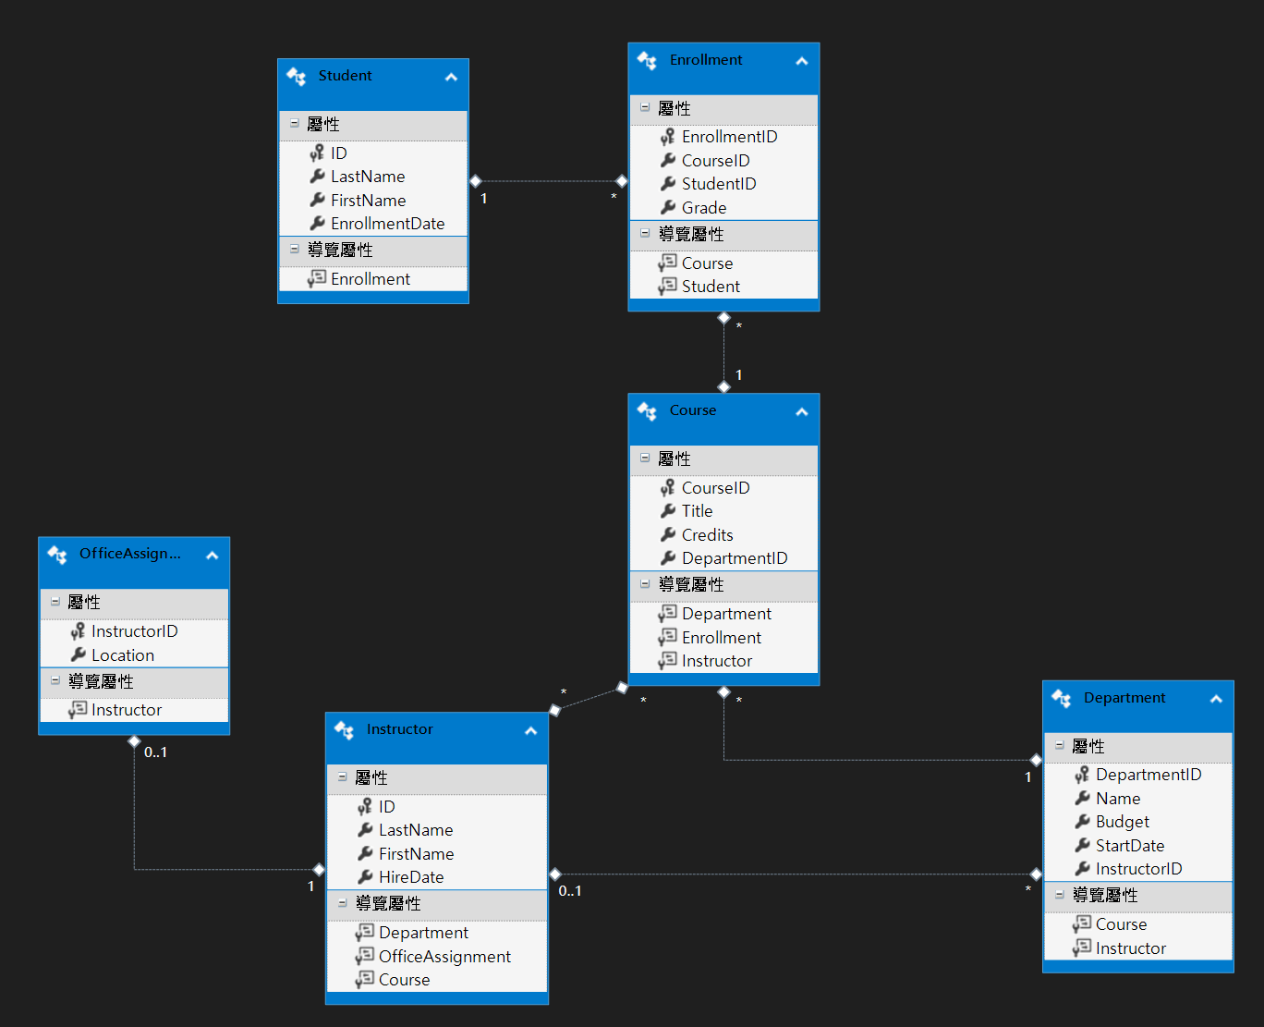Collapse the Instructor entity using its chevron
The image size is (1264, 1027).
[530, 730]
